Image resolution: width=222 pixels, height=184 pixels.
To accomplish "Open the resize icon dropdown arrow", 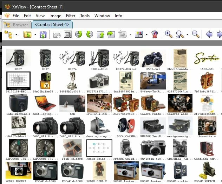I will (130, 34).
